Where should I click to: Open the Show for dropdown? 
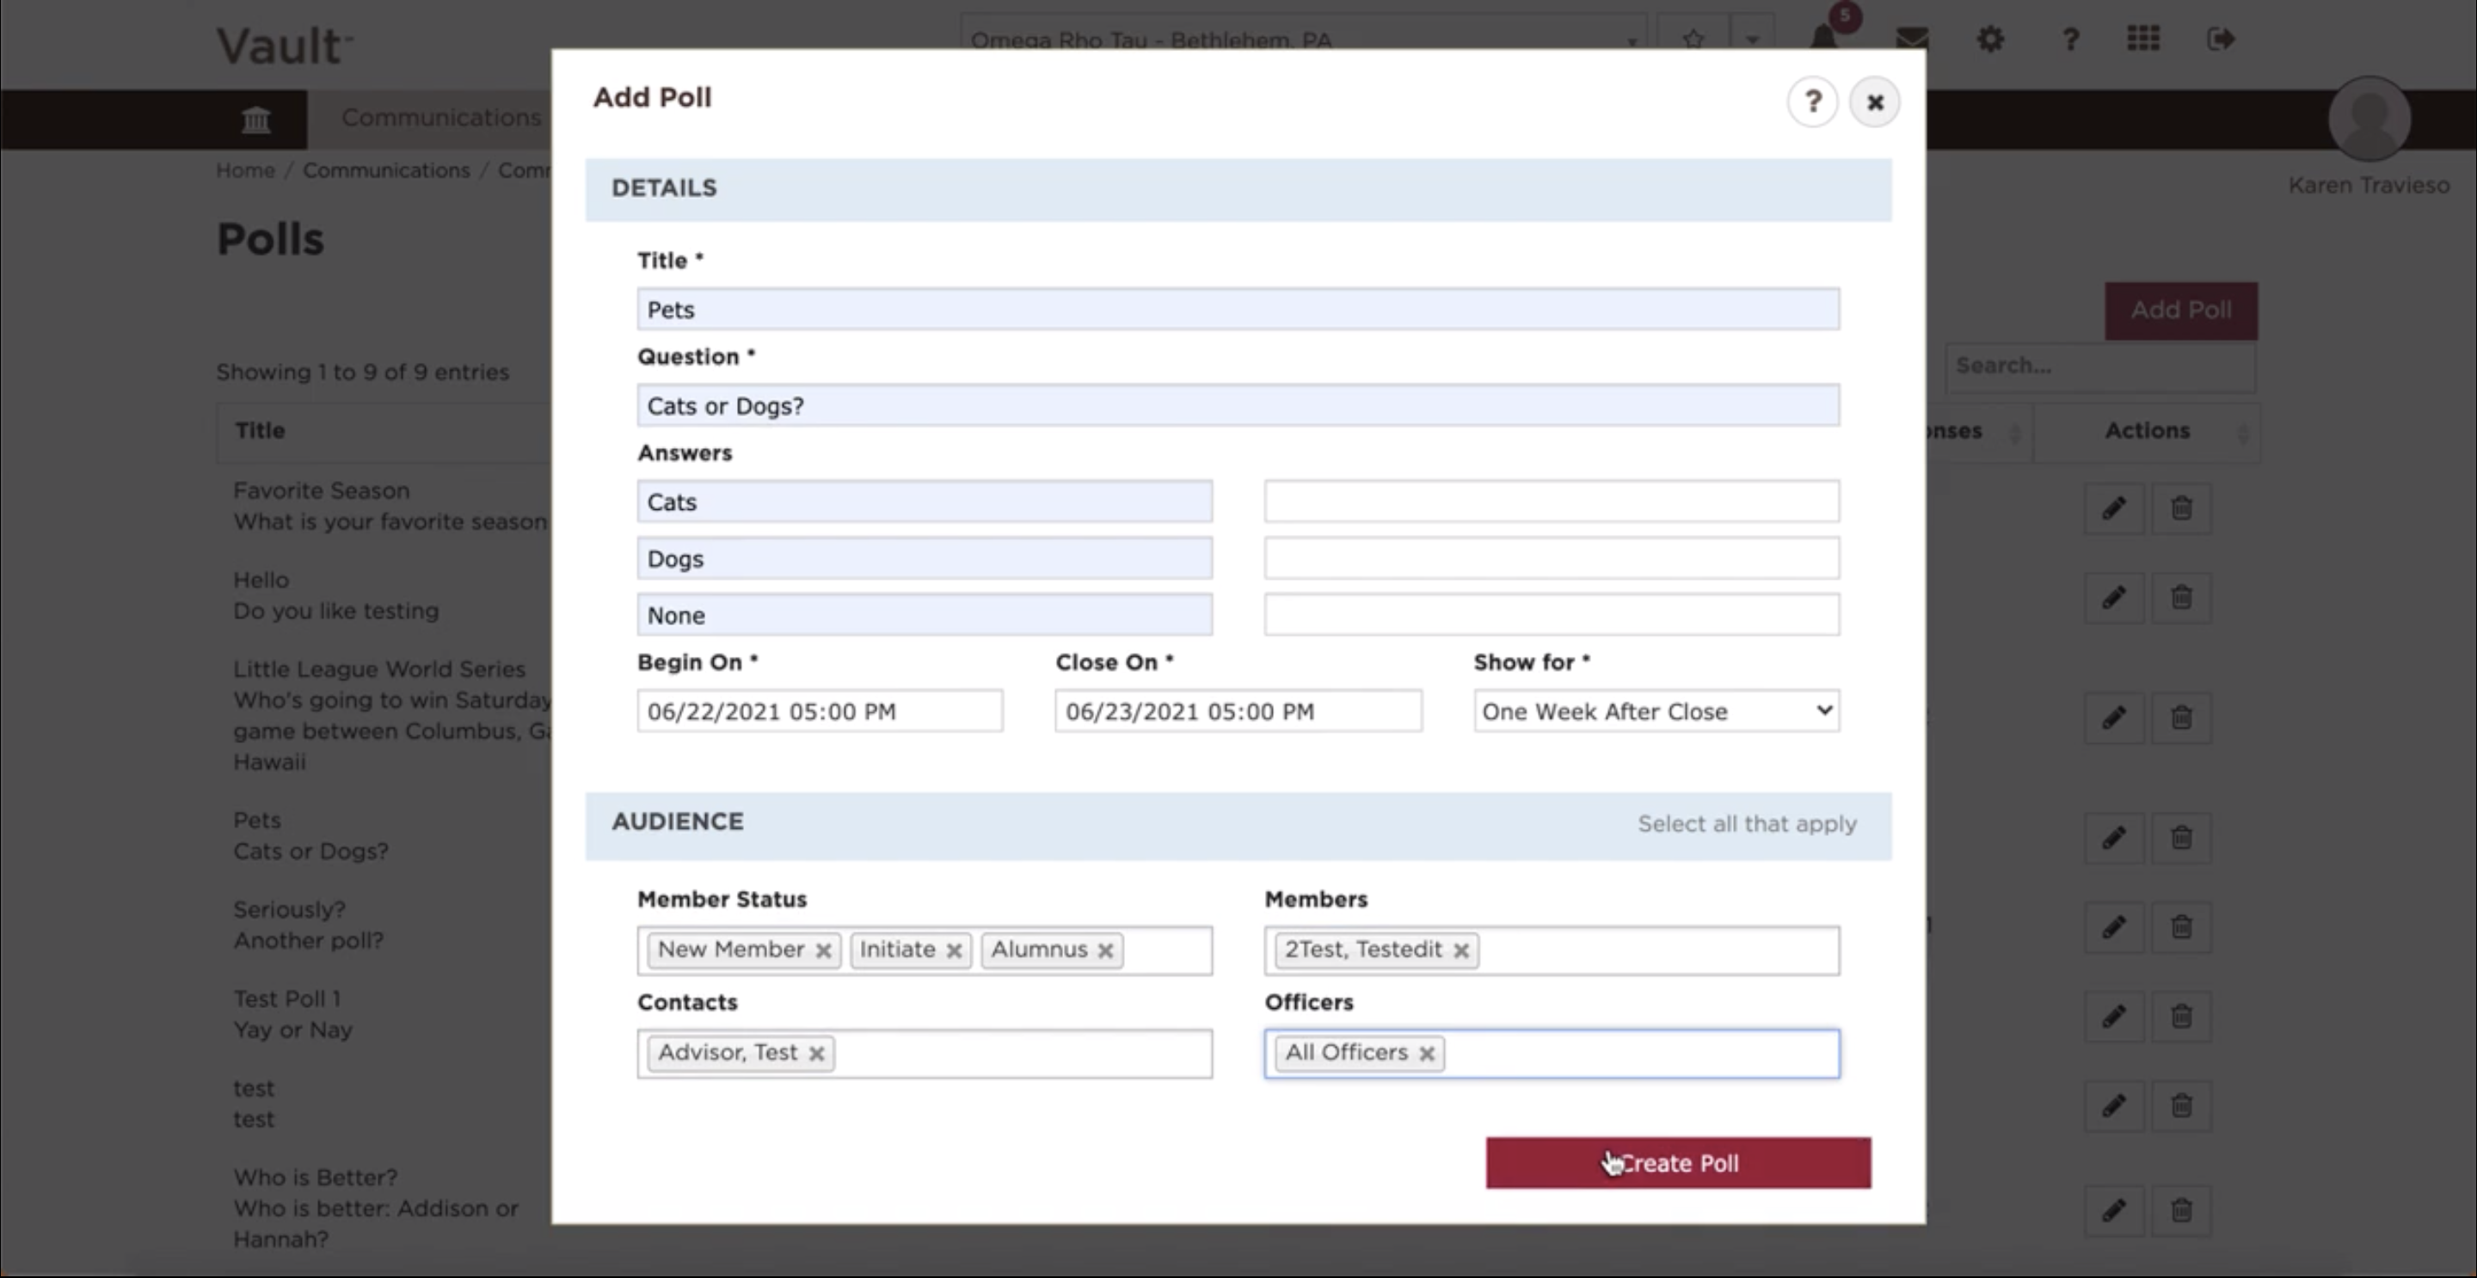(1656, 710)
